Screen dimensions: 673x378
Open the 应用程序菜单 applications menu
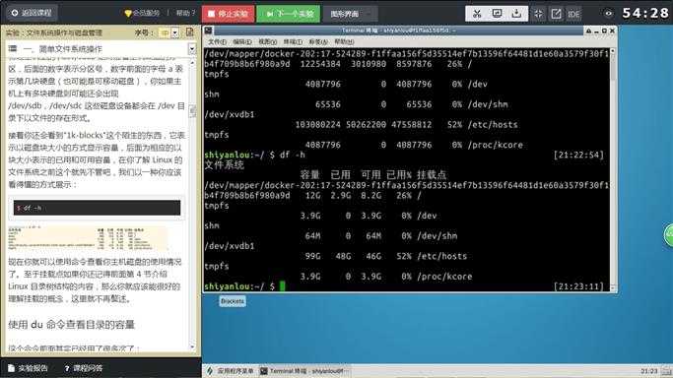tap(232, 371)
